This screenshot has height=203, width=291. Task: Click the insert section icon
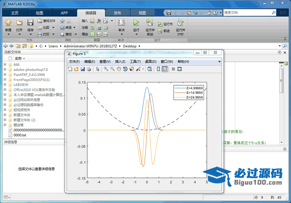(92, 21)
